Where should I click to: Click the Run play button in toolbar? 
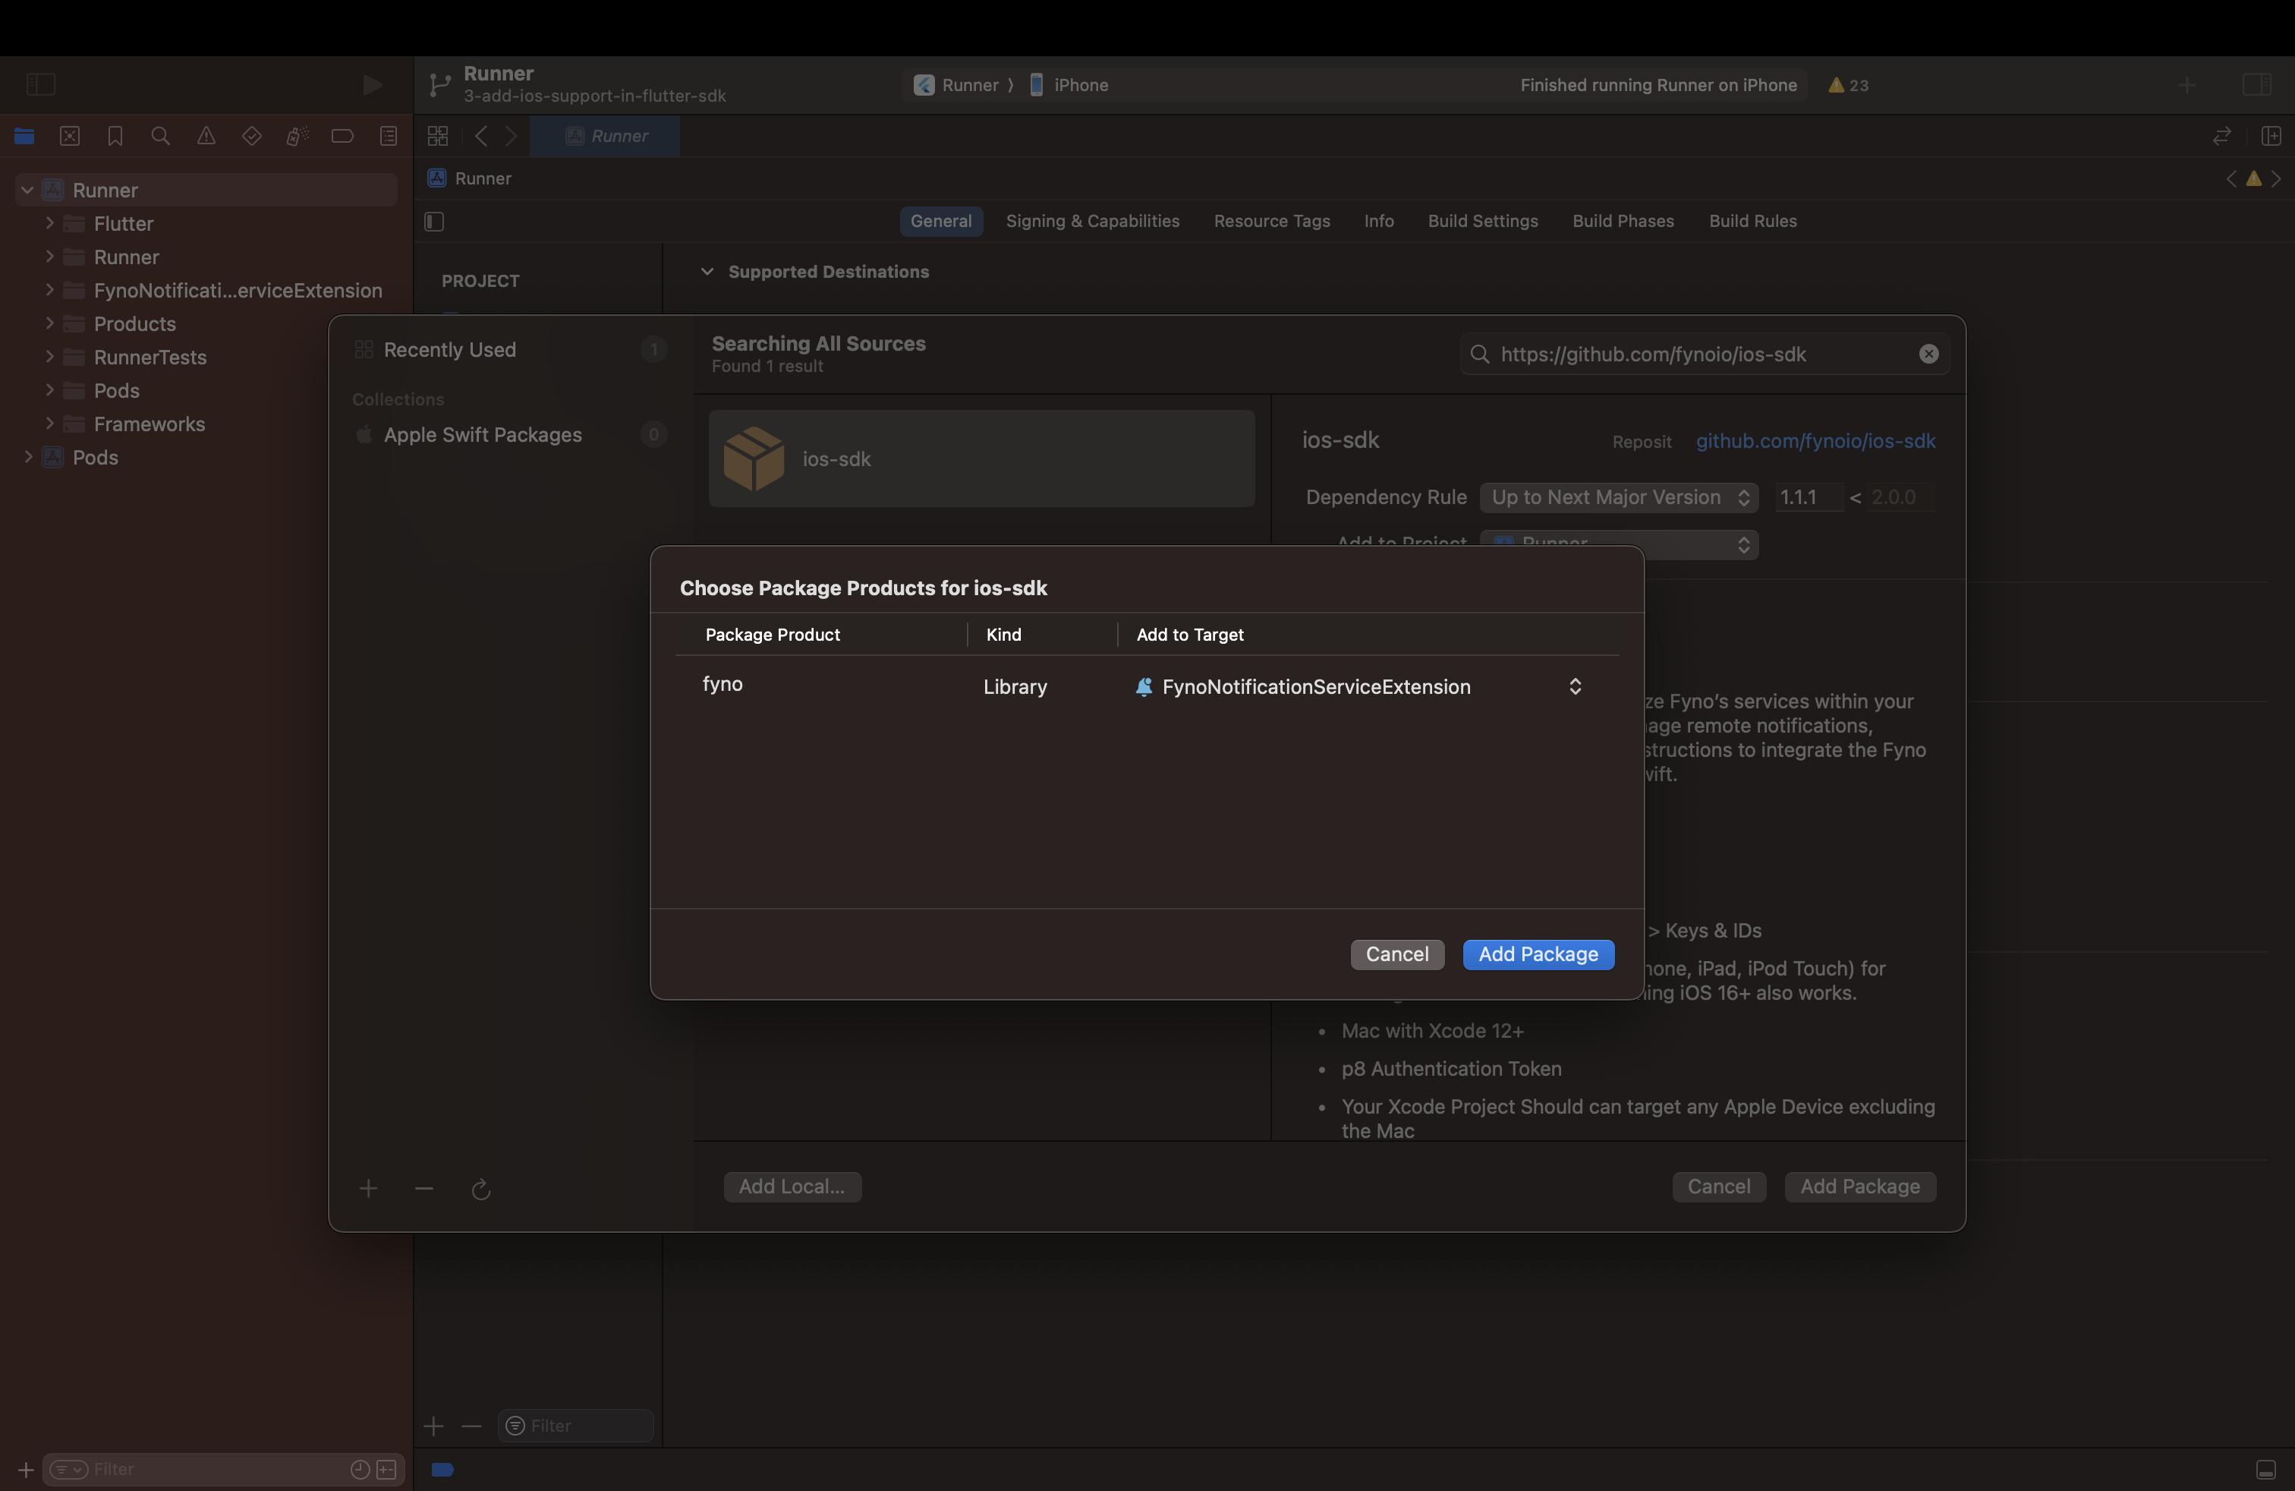tap(371, 85)
